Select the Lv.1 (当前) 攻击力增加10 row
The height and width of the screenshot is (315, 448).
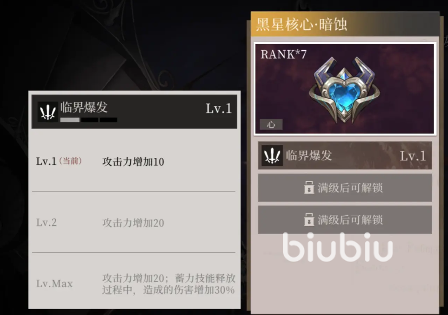(134, 161)
